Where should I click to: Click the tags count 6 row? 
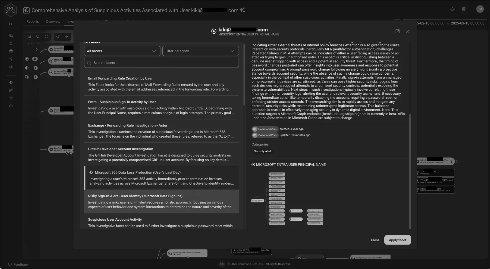pos(31,77)
